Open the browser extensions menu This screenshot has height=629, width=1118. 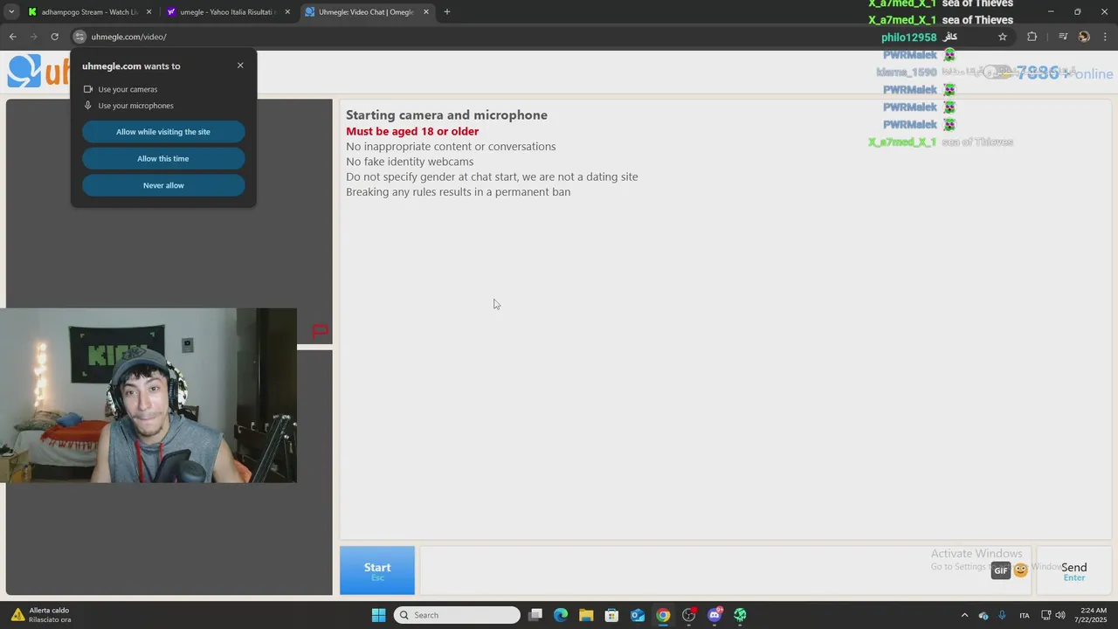pyautogui.click(x=1032, y=37)
